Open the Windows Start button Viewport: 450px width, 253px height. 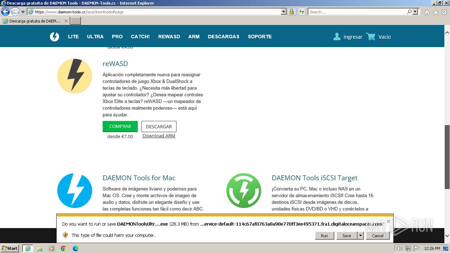click(10, 248)
